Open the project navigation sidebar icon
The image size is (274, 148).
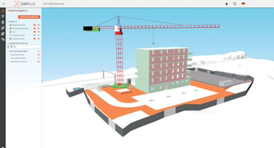[x=3, y=11]
